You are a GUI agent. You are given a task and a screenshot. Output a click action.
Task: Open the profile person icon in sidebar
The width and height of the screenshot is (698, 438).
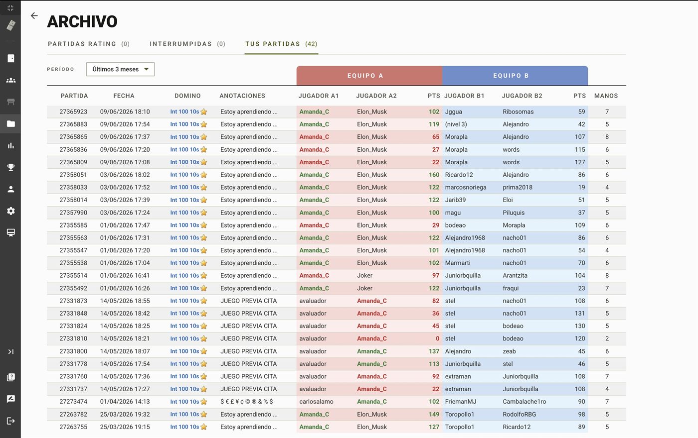(10, 189)
